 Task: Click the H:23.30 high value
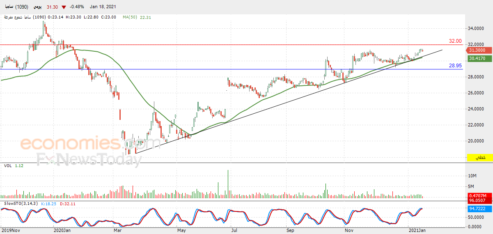click(73, 17)
